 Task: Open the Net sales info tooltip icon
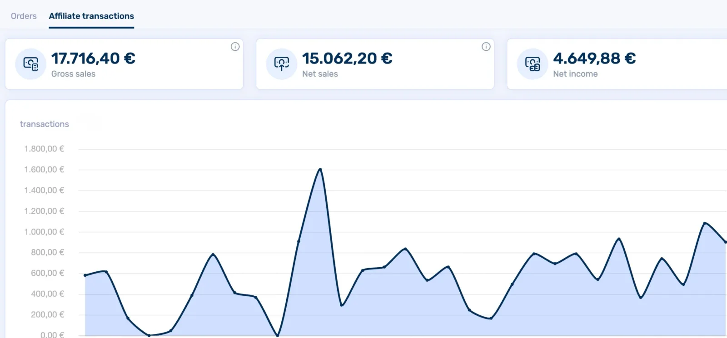coord(486,46)
